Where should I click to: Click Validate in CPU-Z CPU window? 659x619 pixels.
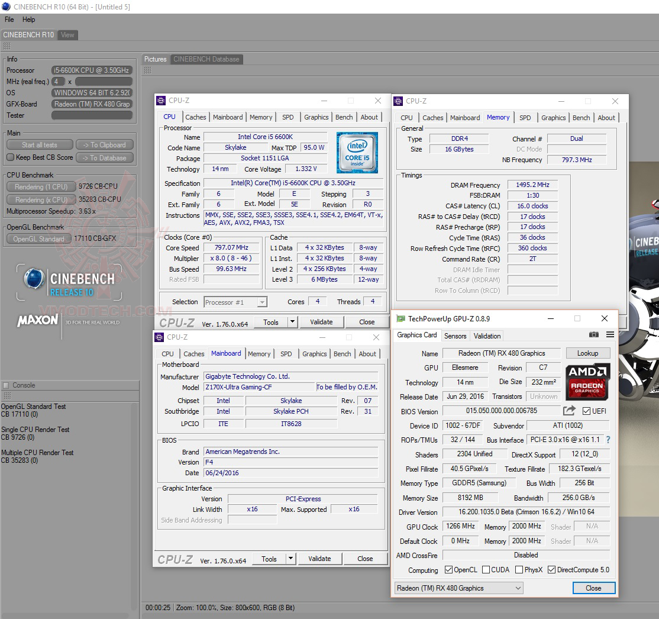[x=322, y=322]
